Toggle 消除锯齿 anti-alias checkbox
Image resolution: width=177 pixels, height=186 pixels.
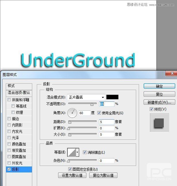pyautogui.click(x=85, y=152)
